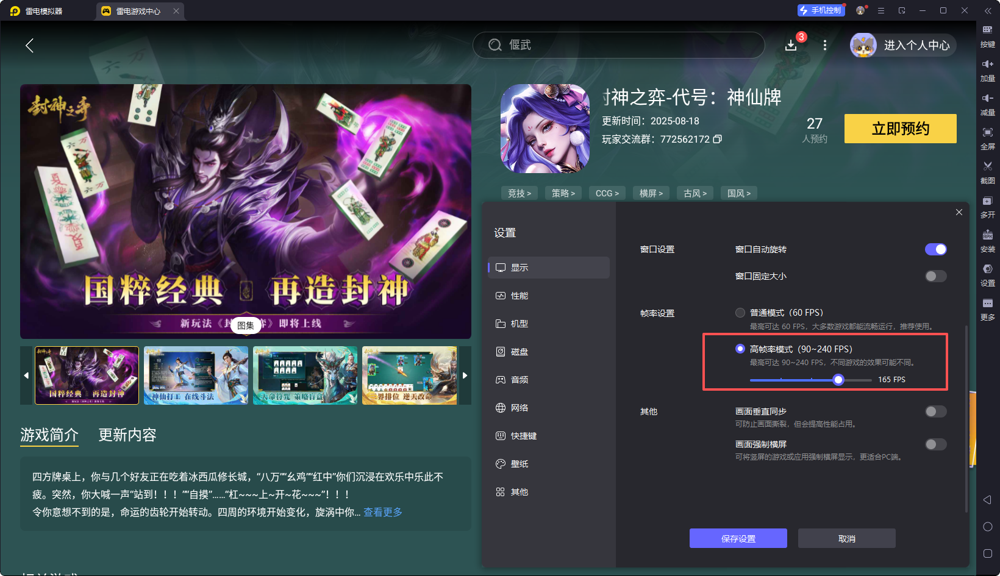This screenshot has height=576, width=1000.
Task: Select 显示 in settings menu
Action: [x=549, y=268]
